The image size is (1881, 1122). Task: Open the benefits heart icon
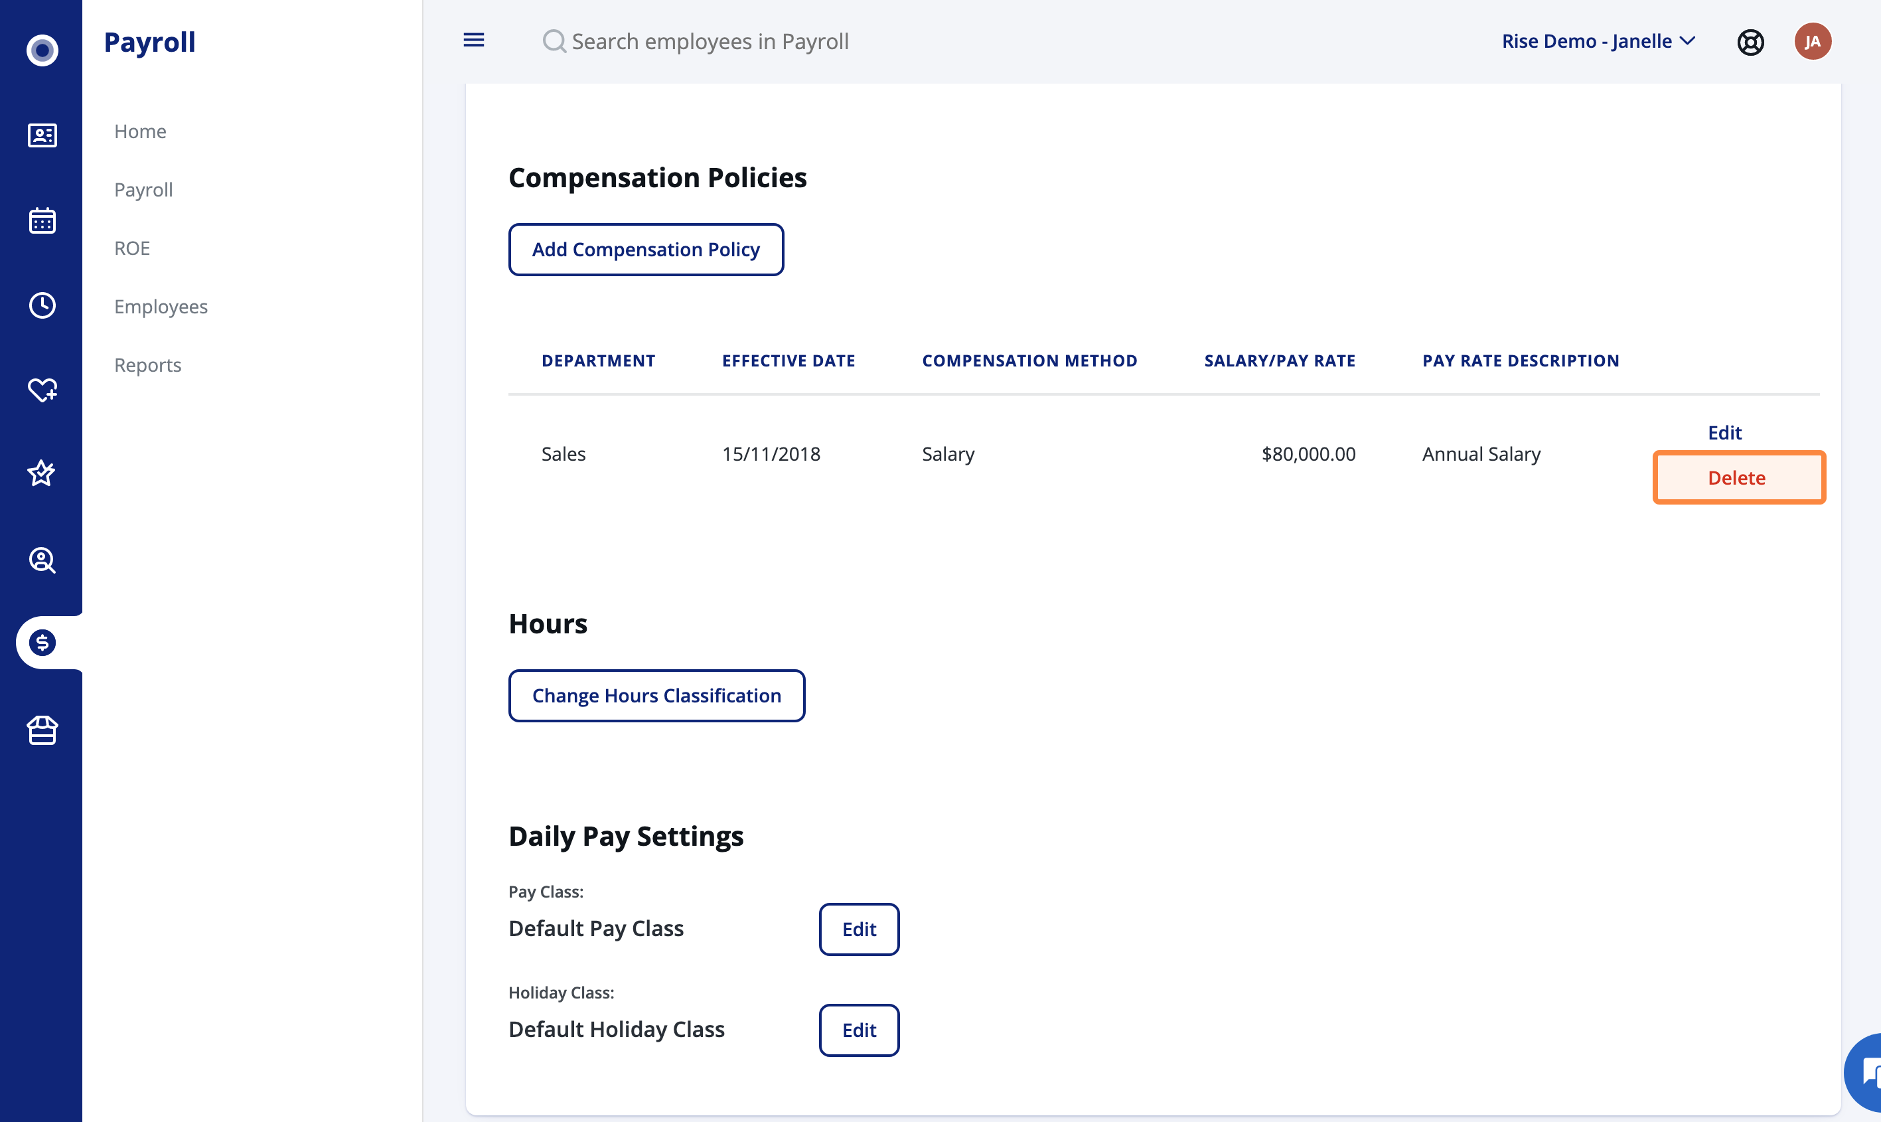[42, 390]
